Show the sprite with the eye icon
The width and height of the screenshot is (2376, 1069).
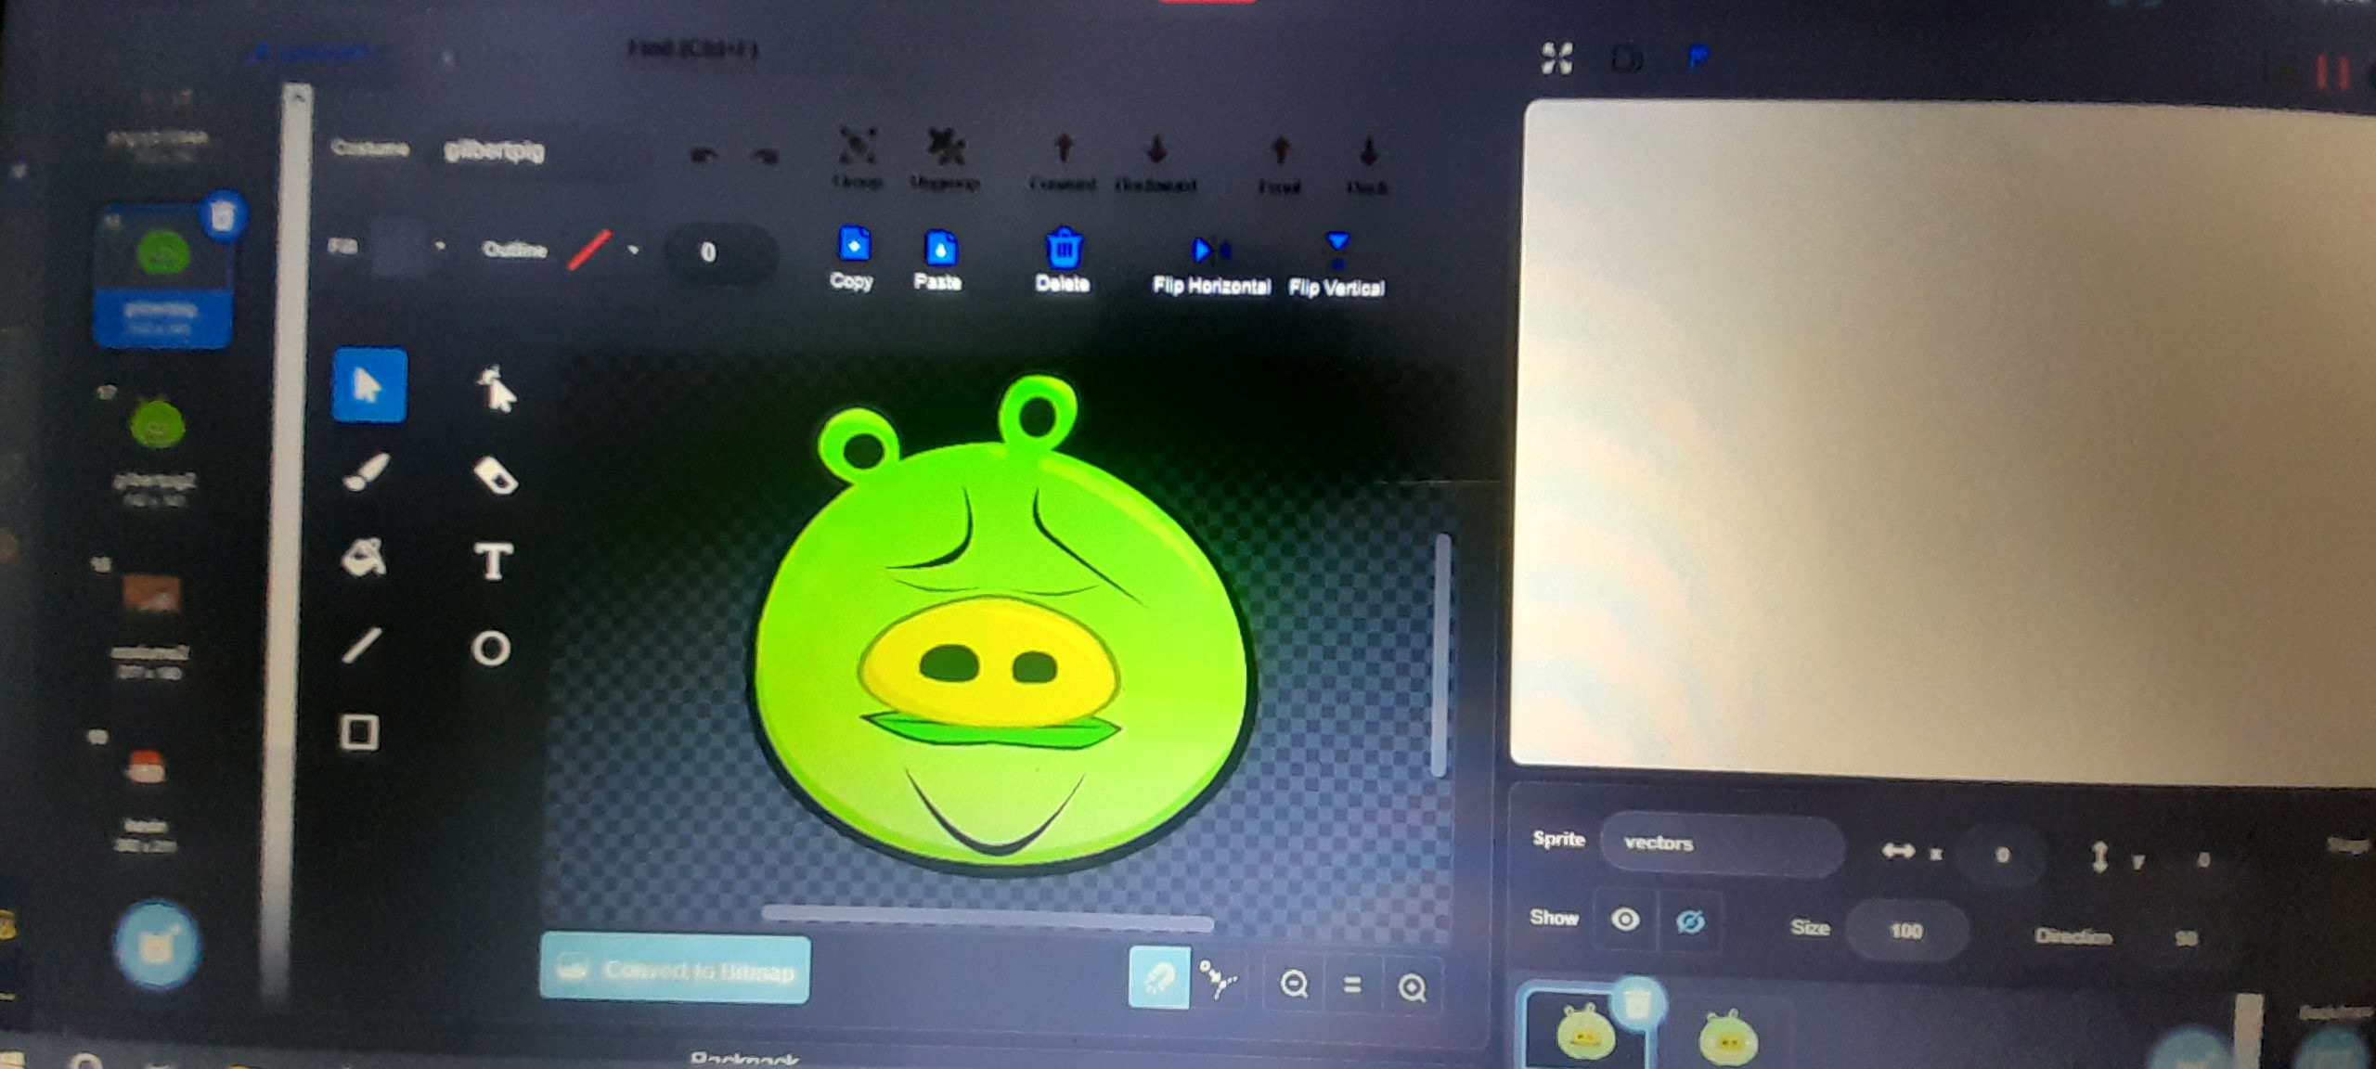(1625, 920)
